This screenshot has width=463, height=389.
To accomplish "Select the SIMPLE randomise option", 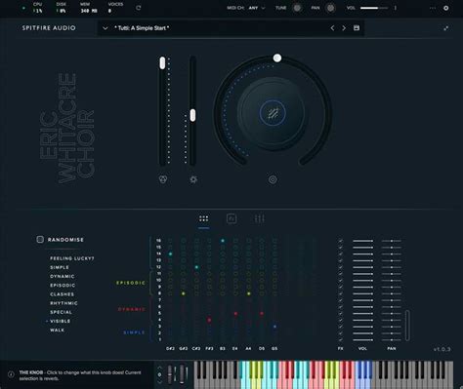I will pos(60,267).
